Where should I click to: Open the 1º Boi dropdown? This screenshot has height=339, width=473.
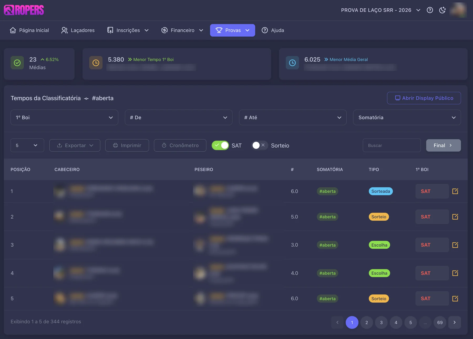click(64, 117)
